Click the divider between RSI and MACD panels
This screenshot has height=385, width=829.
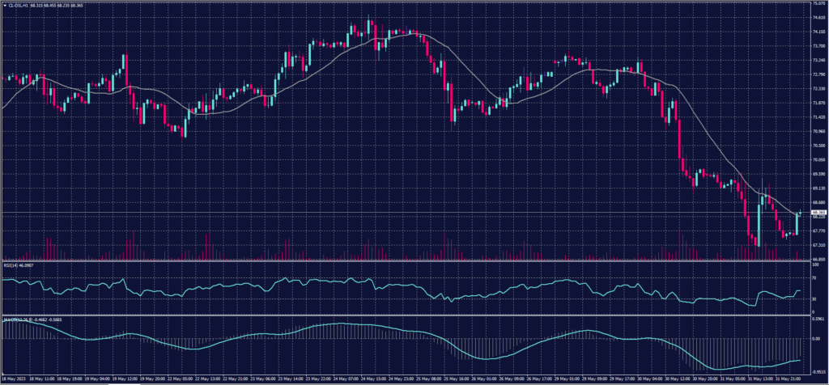[x=405, y=315]
